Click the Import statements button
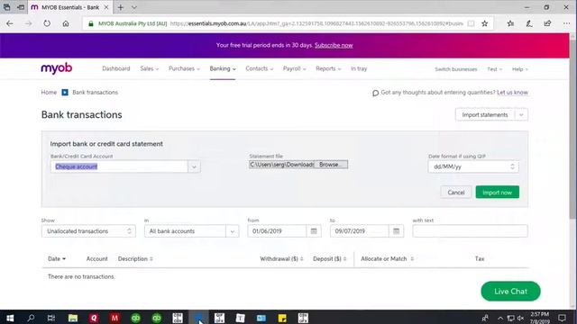577x324 pixels. [485, 114]
